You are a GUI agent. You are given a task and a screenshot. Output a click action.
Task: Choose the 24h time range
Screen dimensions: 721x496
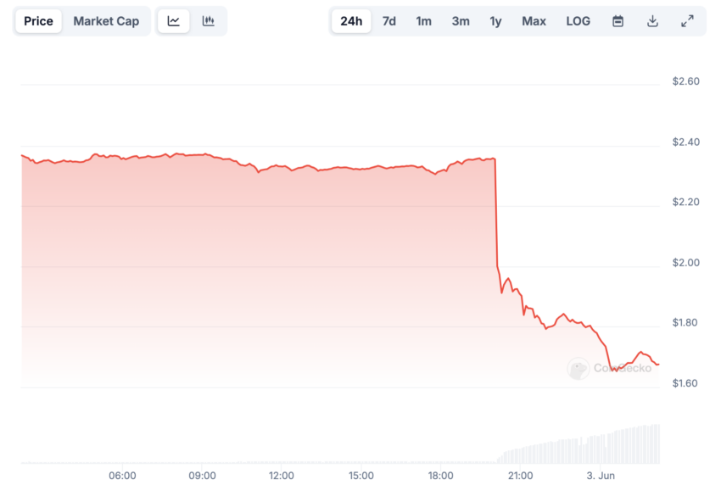tap(351, 21)
